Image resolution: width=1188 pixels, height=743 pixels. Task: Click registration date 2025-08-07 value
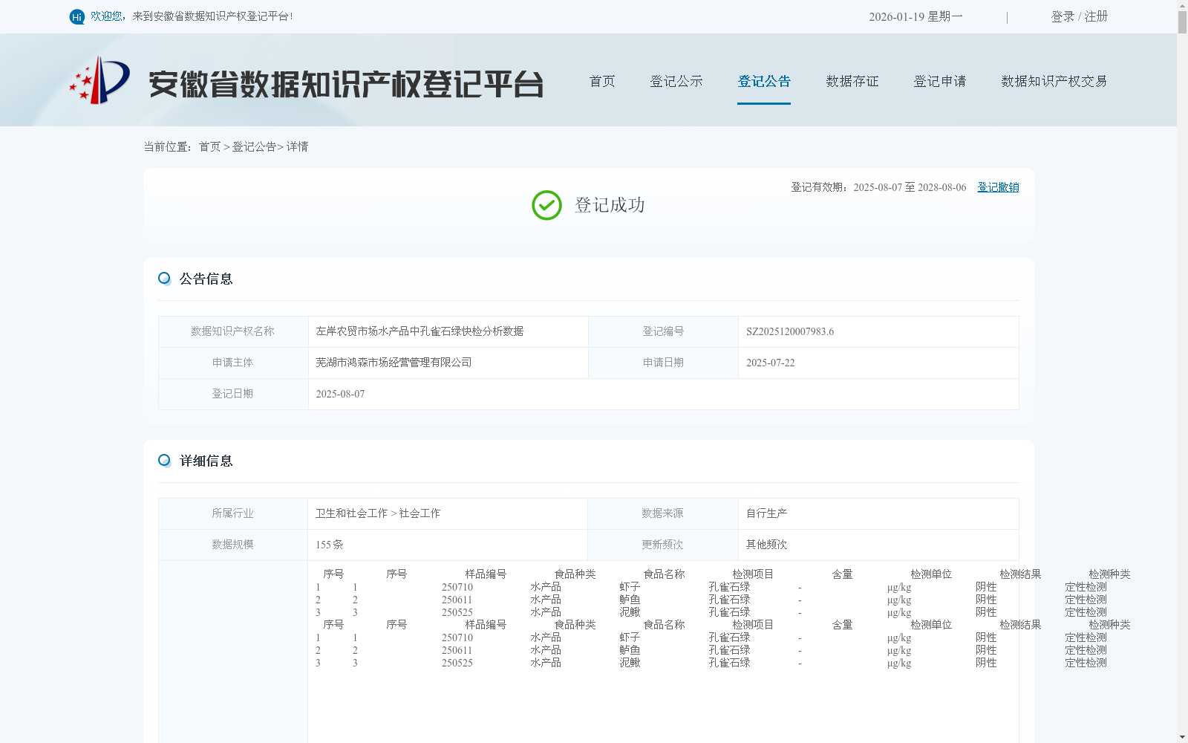(x=340, y=394)
